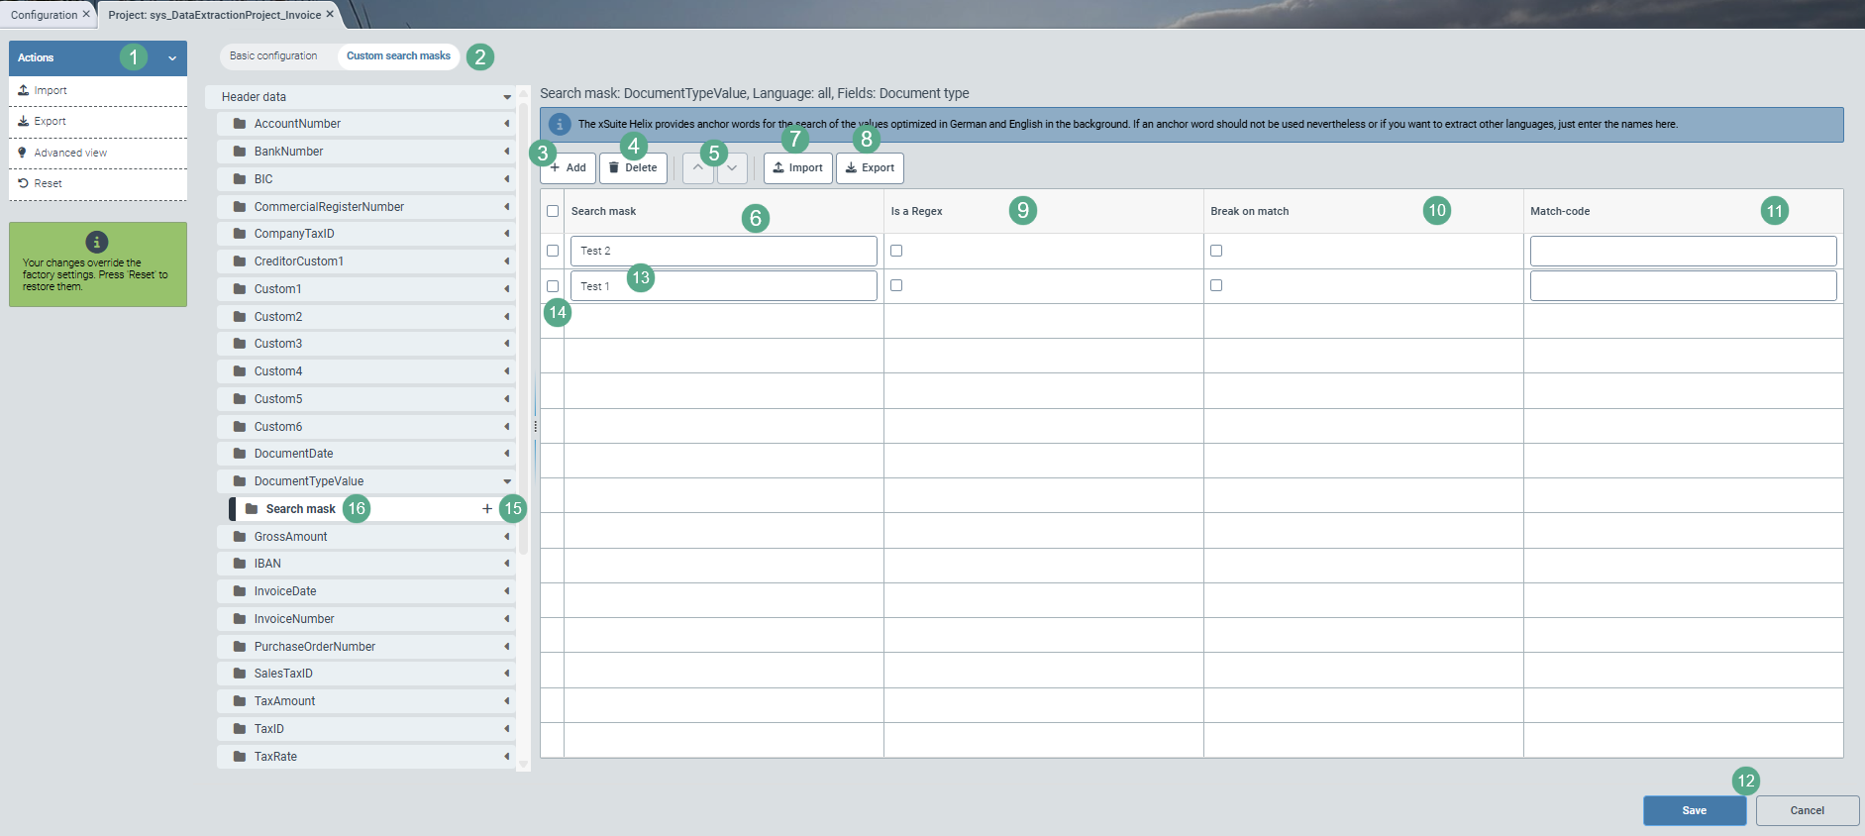Image resolution: width=1865 pixels, height=836 pixels.
Task: Select the row checkbox for Test 1
Action: coord(553,286)
